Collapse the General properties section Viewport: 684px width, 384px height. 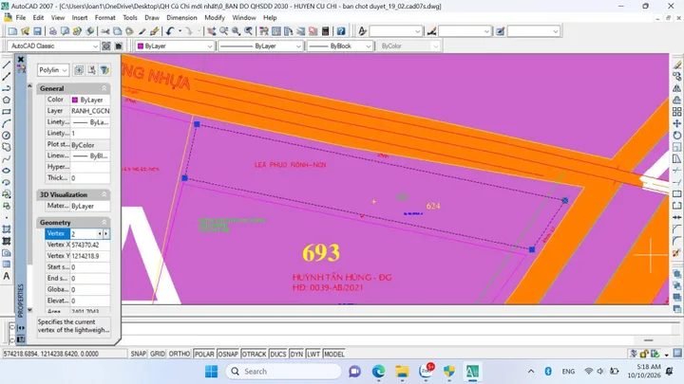(104, 88)
